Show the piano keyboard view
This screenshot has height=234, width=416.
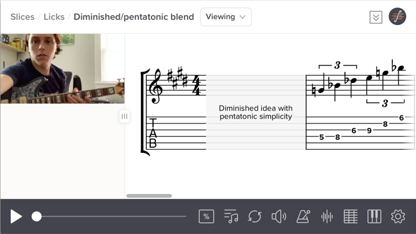[374, 217]
